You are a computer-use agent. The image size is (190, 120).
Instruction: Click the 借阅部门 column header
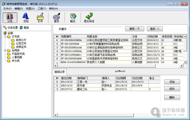pos(89,78)
